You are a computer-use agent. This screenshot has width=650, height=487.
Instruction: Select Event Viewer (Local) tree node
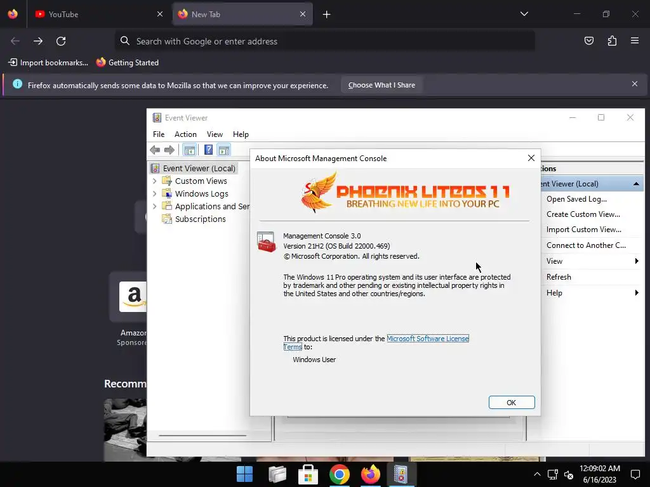point(199,168)
